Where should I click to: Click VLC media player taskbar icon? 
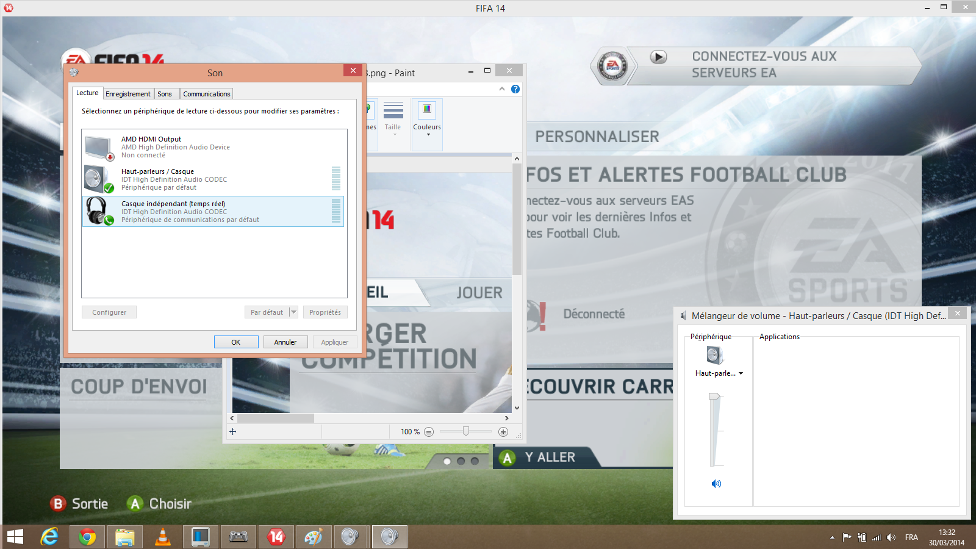163,537
